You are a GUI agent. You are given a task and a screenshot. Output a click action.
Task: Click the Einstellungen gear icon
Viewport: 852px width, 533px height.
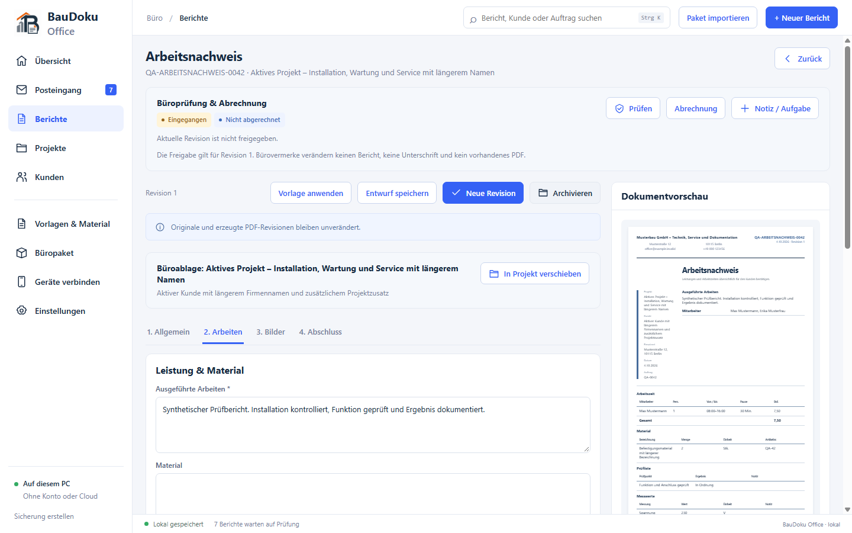point(22,311)
